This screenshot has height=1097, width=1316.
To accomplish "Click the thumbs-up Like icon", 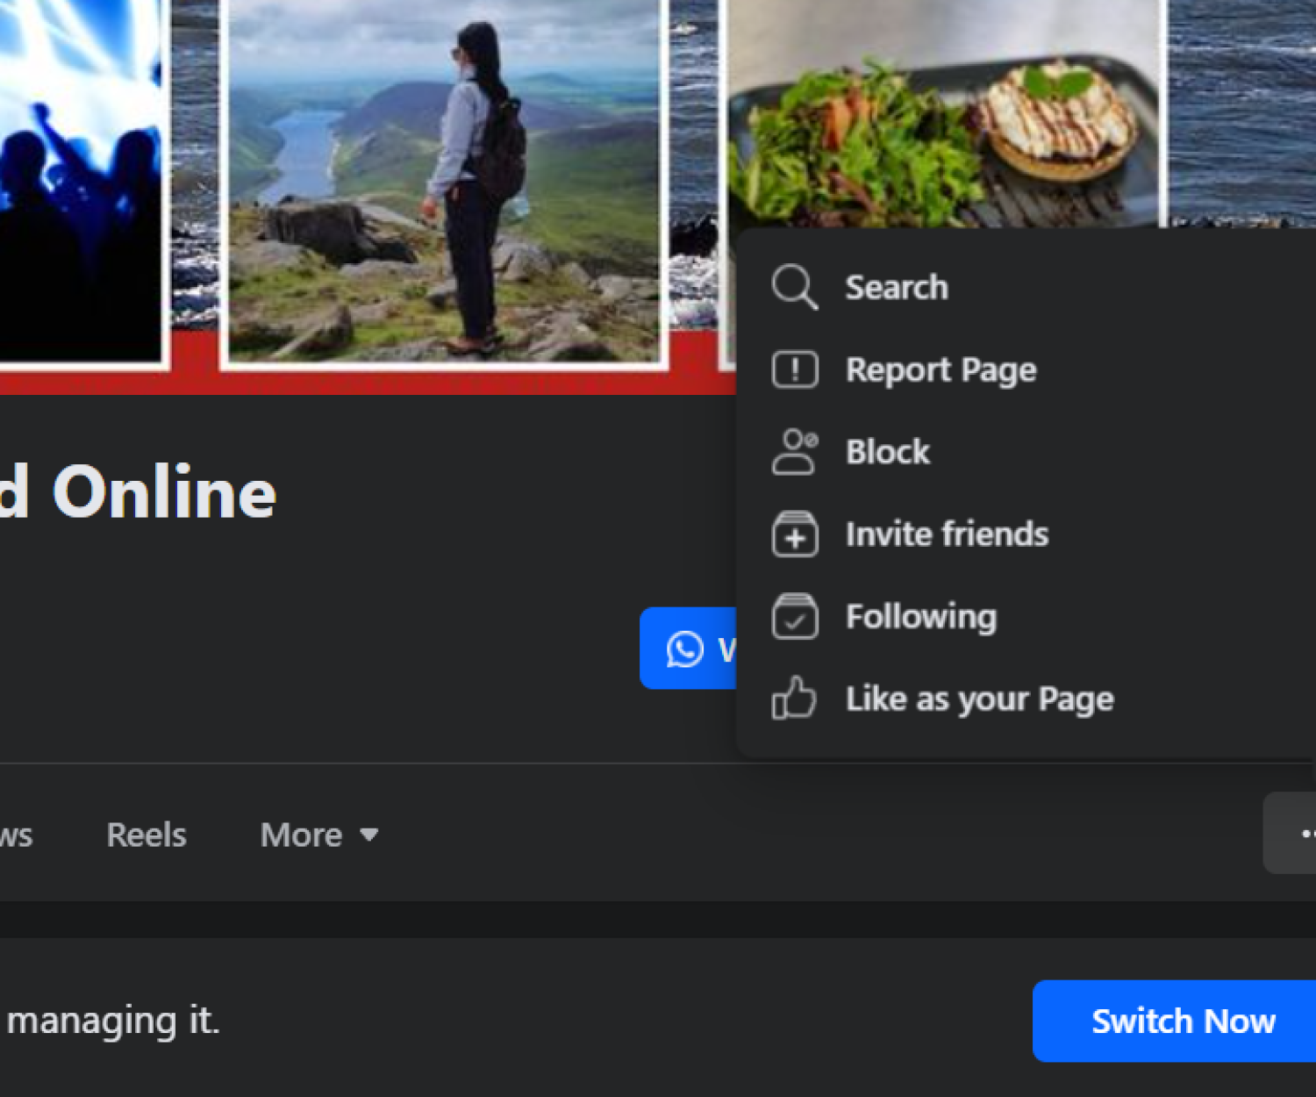I will point(794,699).
